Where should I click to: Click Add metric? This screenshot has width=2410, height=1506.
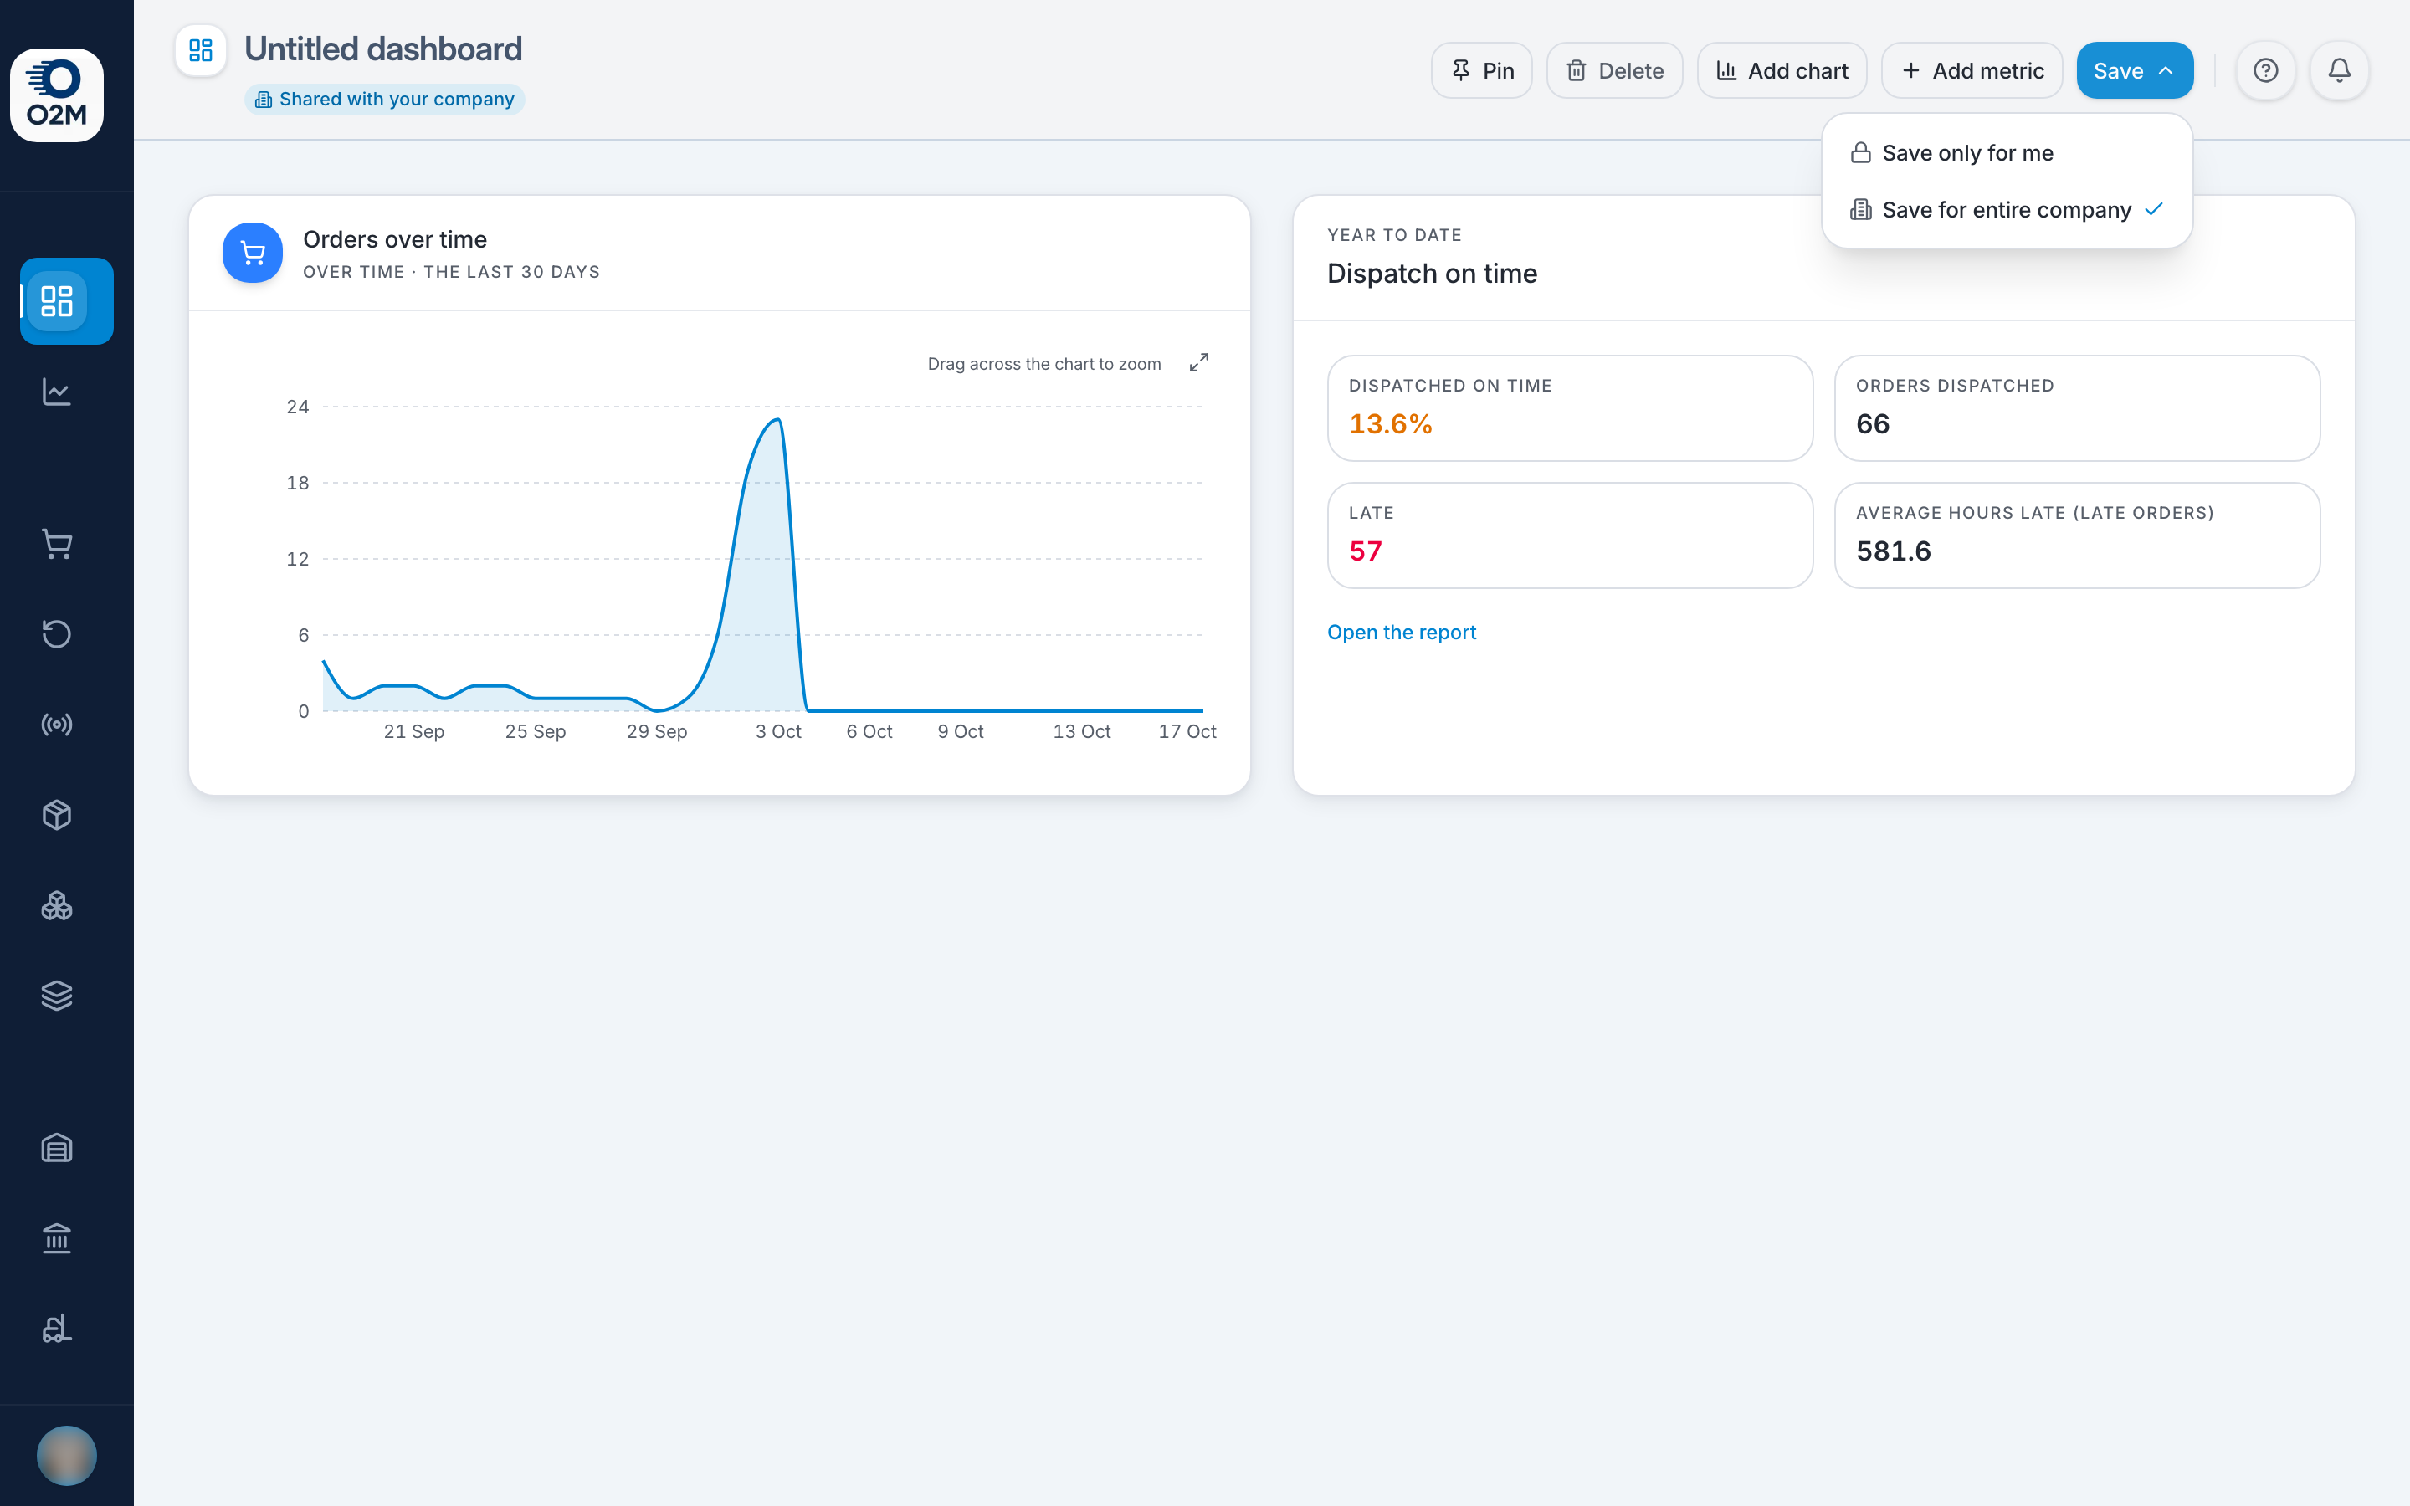point(1972,71)
